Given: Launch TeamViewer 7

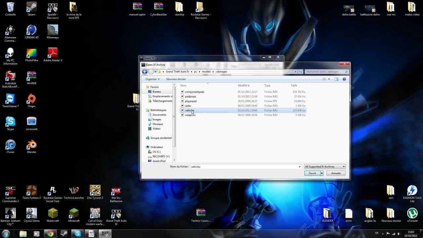Looking at the screenshot, I should 10,101.
